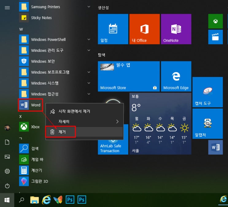
Task: Choose 제거 to uninstall Word
Action: (84, 132)
